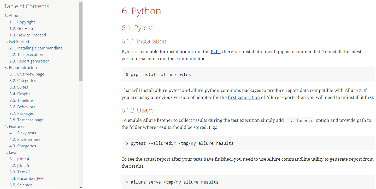
Task: Click the '6.1. Pytest' heading
Action: 137,28
